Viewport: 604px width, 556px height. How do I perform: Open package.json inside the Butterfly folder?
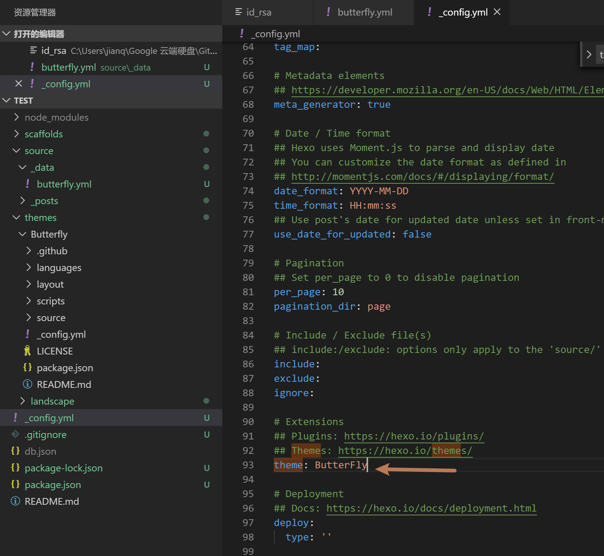click(x=111, y=368)
